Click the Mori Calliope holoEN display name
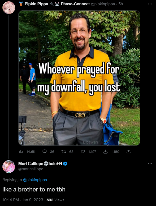 (40, 164)
